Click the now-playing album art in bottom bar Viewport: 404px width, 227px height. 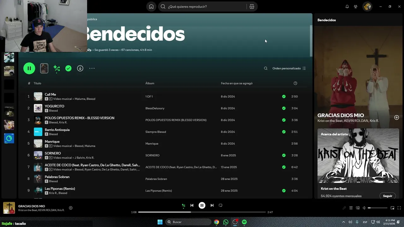(x=9, y=208)
